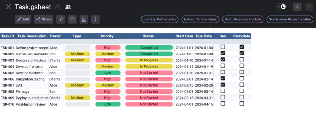Select due date 2024-01-31 cell
The height and width of the screenshot is (121, 316).
pyautogui.click(x=204, y=73)
